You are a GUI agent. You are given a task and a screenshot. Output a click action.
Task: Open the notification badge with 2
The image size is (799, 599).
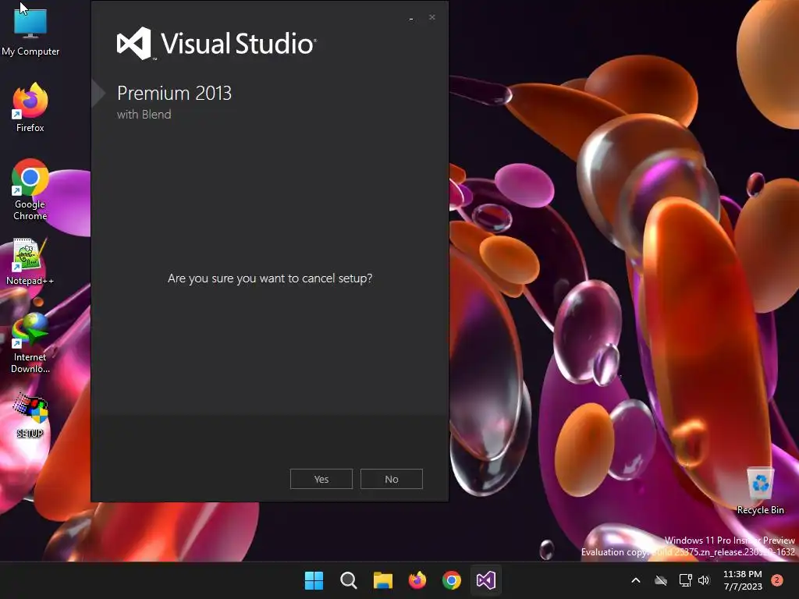[x=777, y=580]
